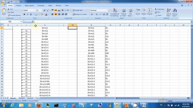Switch to the Review tab
This screenshot has height=108, width=193.
(58, 5)
